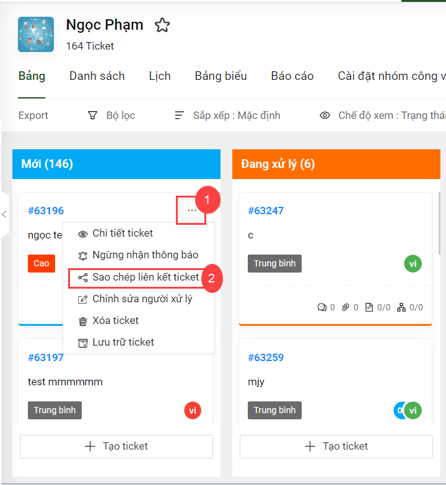Open the Sắp xếp : Mặc định sort dropdown
The height and width of the screenshot is (485, 446).
coord(227,115)
